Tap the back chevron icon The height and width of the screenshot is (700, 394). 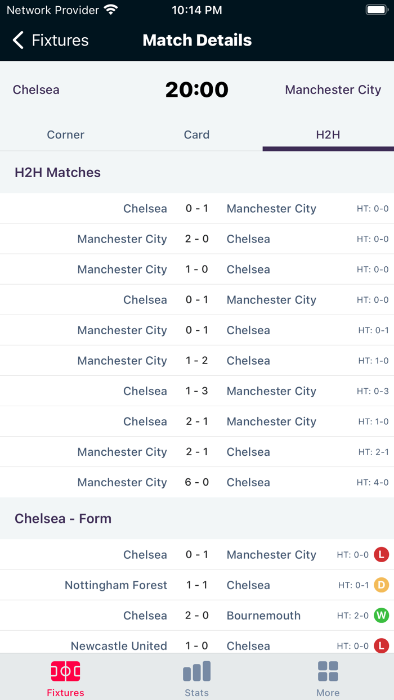(18, 41)
